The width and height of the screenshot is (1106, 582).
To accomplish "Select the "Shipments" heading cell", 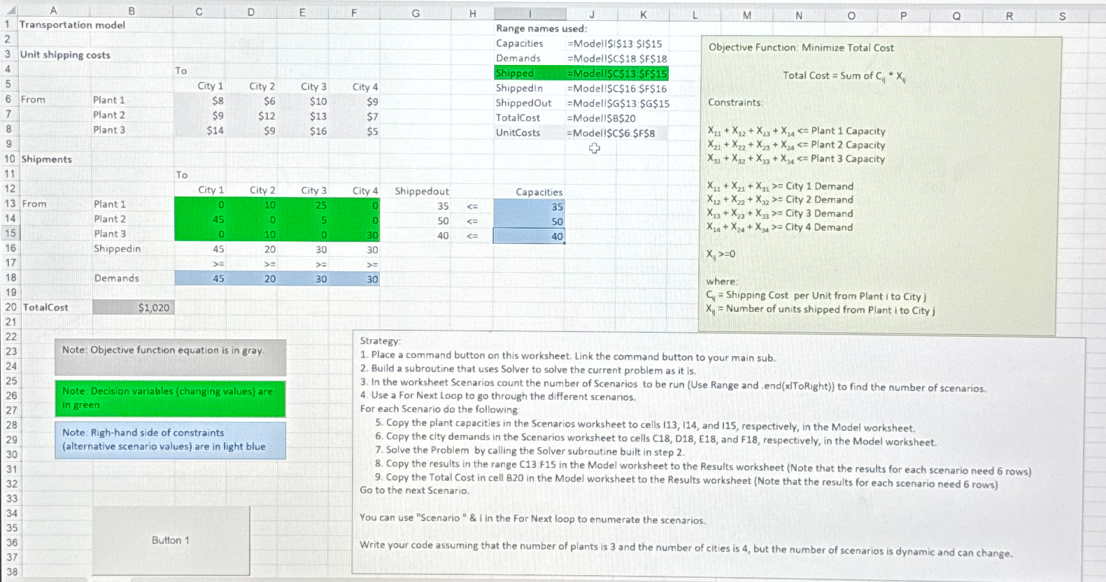I will tap(47, 159).
